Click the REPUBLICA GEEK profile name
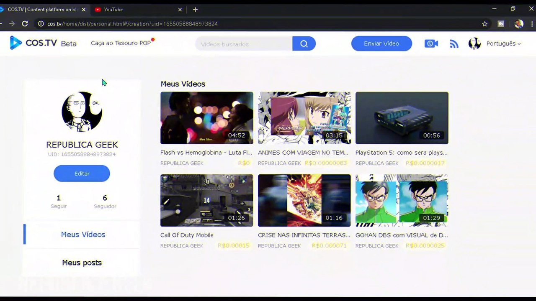Viewport: 536px width, 301px height. [82, 145]
